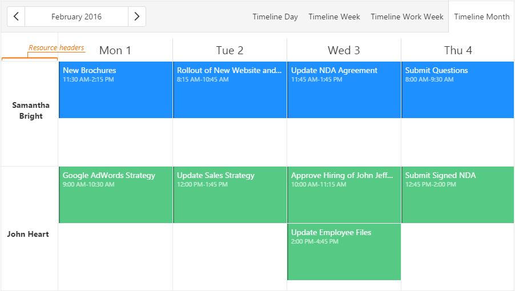The height and width of the screenshot is (291, 515).
Task: Open the New Brochures appointment
Action: pos(115,90)
